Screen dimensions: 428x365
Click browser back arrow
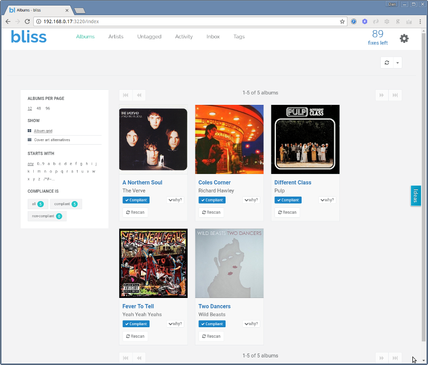point(8,21)
